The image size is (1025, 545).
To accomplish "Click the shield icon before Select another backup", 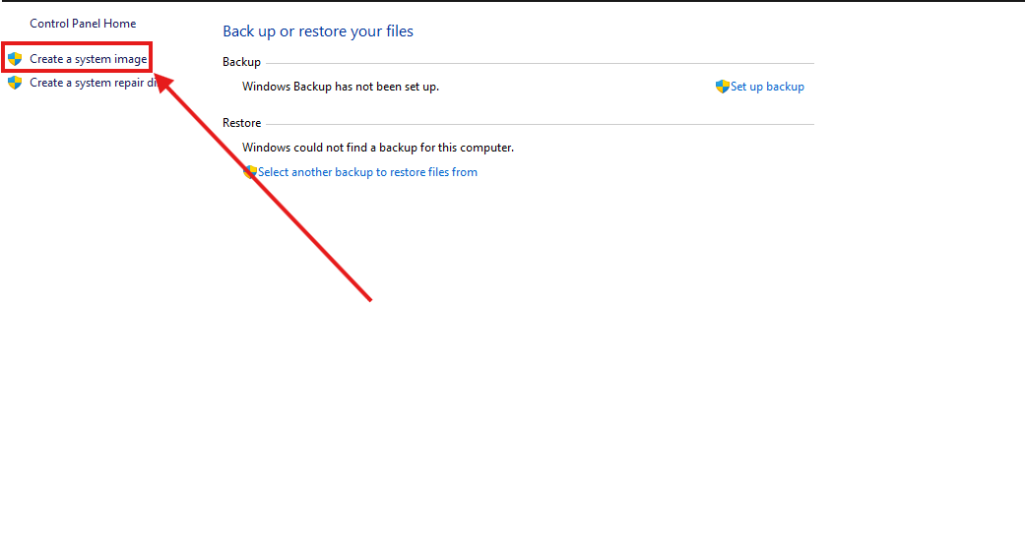I will pyautogui.click(x=250, y=172).
